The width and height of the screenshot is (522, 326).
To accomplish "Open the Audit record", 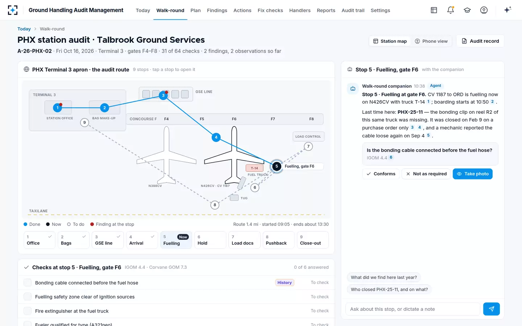I will 480,41.
